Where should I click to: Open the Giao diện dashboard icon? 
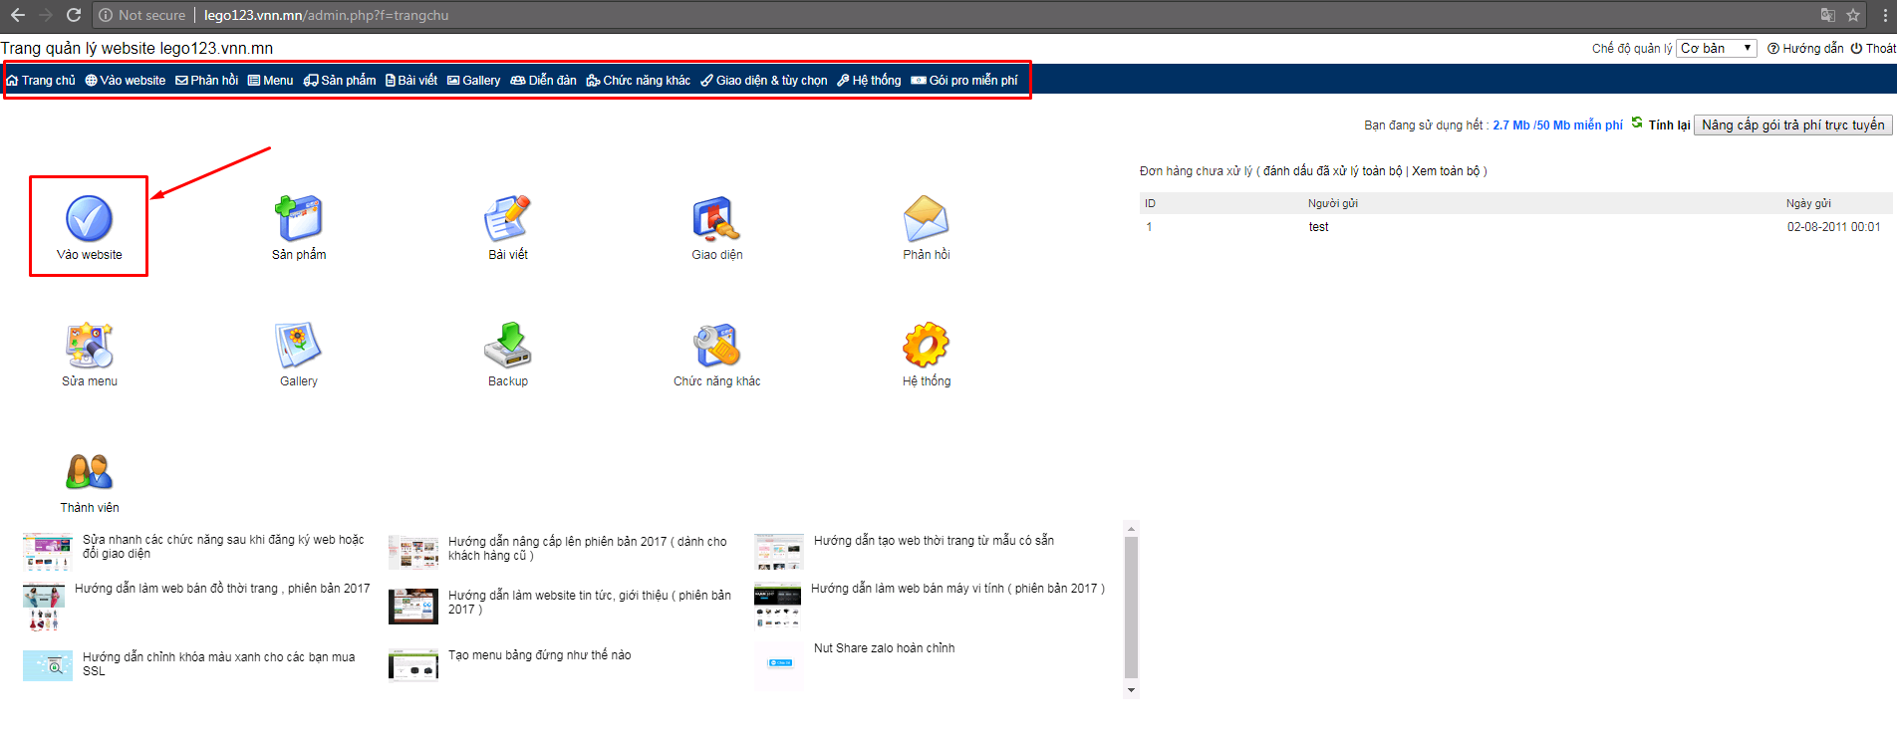[717, 218]
